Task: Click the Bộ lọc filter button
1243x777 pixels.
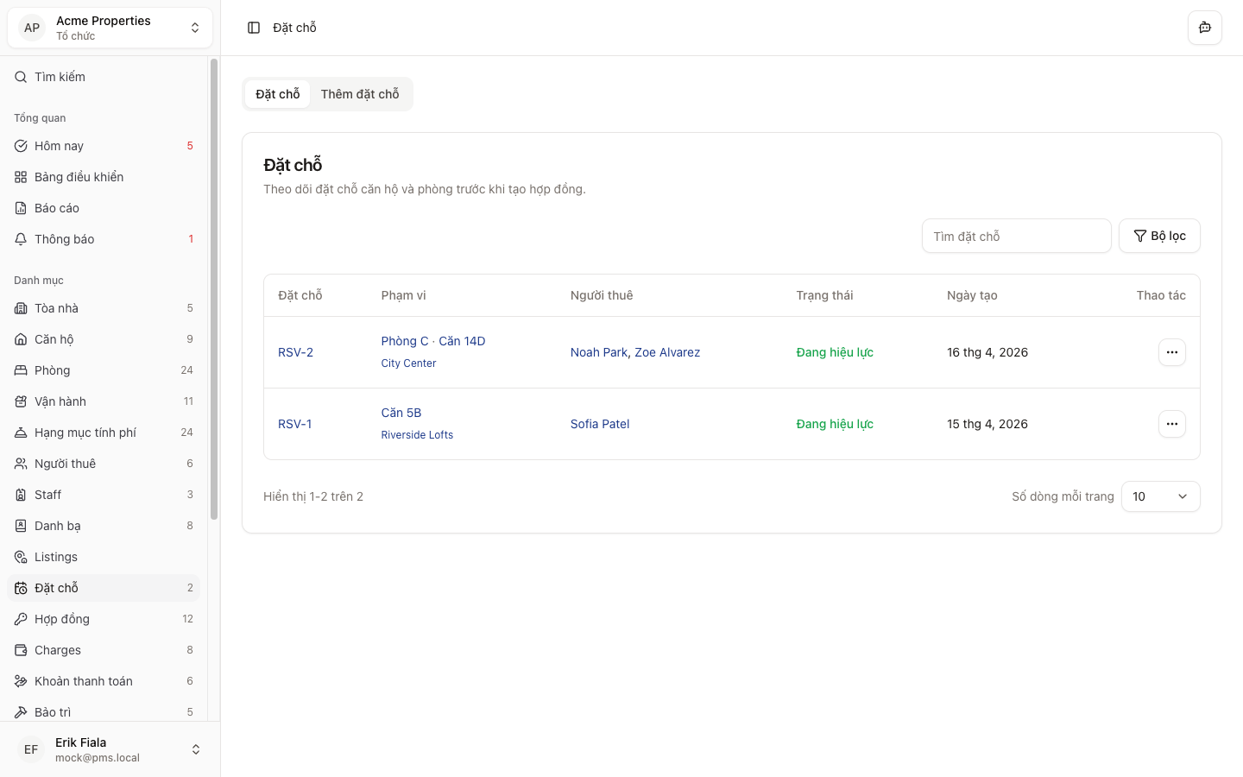Action: pyautogui.click(x=1158, y=236)
